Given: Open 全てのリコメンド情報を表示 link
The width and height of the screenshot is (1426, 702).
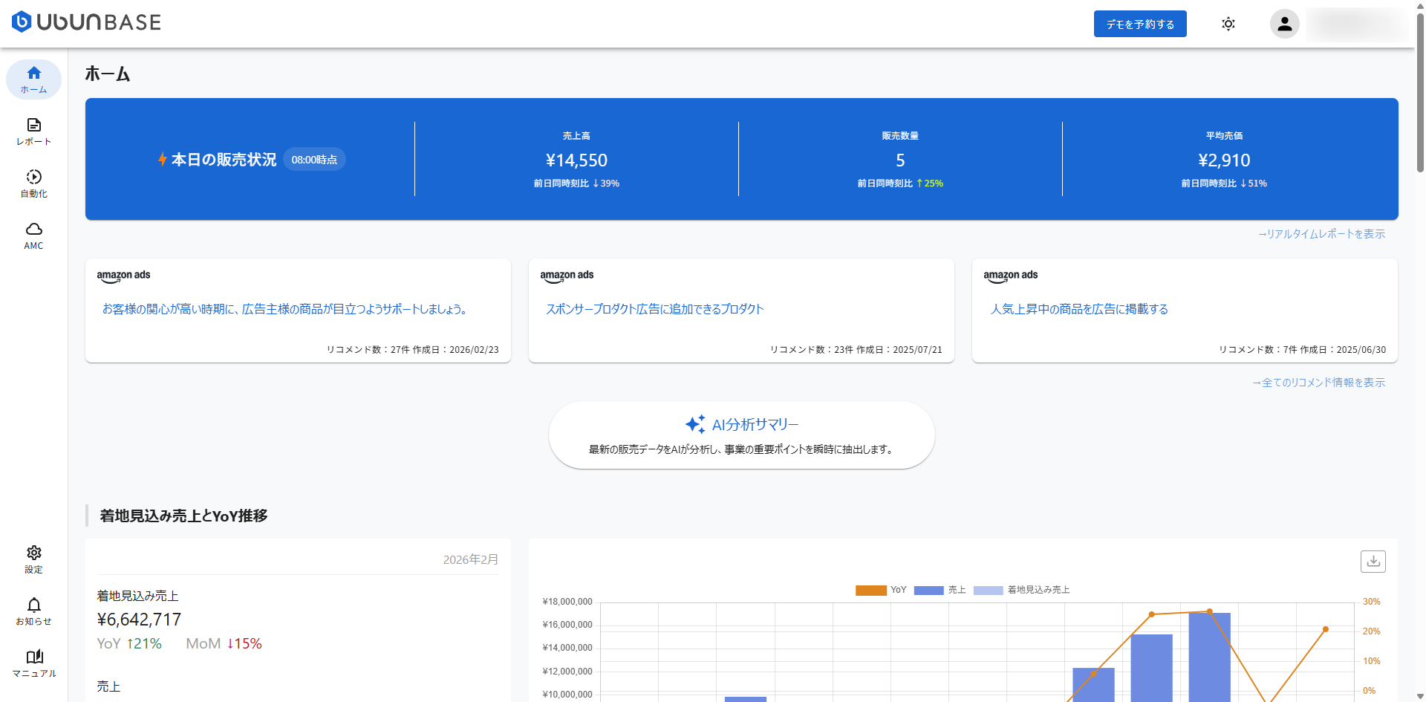Looking at the screenshot, I should point(1318,383).
